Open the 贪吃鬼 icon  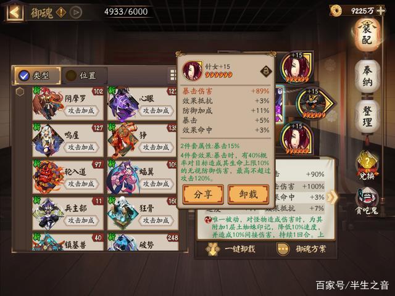click(x=367, y=202)
